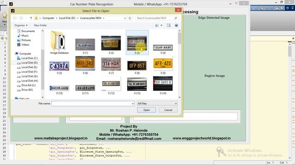
Task: Click License plate NEW breadcrumb segment
Action: 91,18
